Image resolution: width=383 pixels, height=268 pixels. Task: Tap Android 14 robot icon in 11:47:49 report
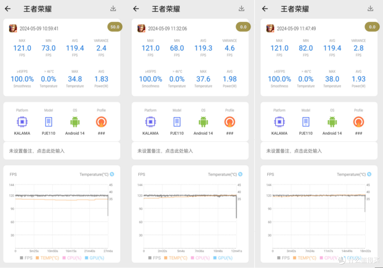pyautogui.click(x=332, y=122)
